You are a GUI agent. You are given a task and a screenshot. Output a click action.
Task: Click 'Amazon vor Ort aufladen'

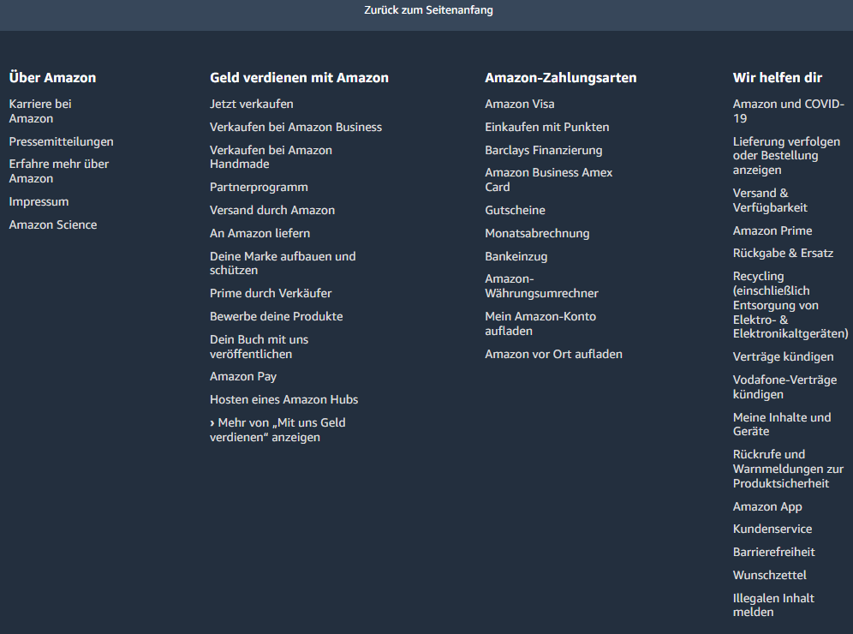(553, 354)
